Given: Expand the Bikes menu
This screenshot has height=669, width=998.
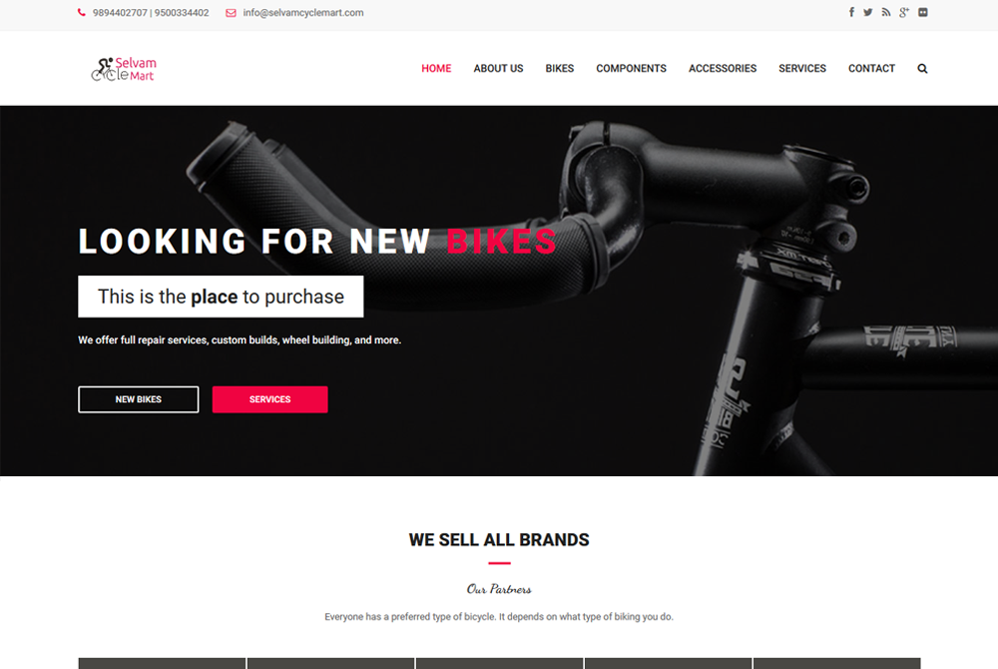Looking at the screenshot, I should click(x=560, y=68).
